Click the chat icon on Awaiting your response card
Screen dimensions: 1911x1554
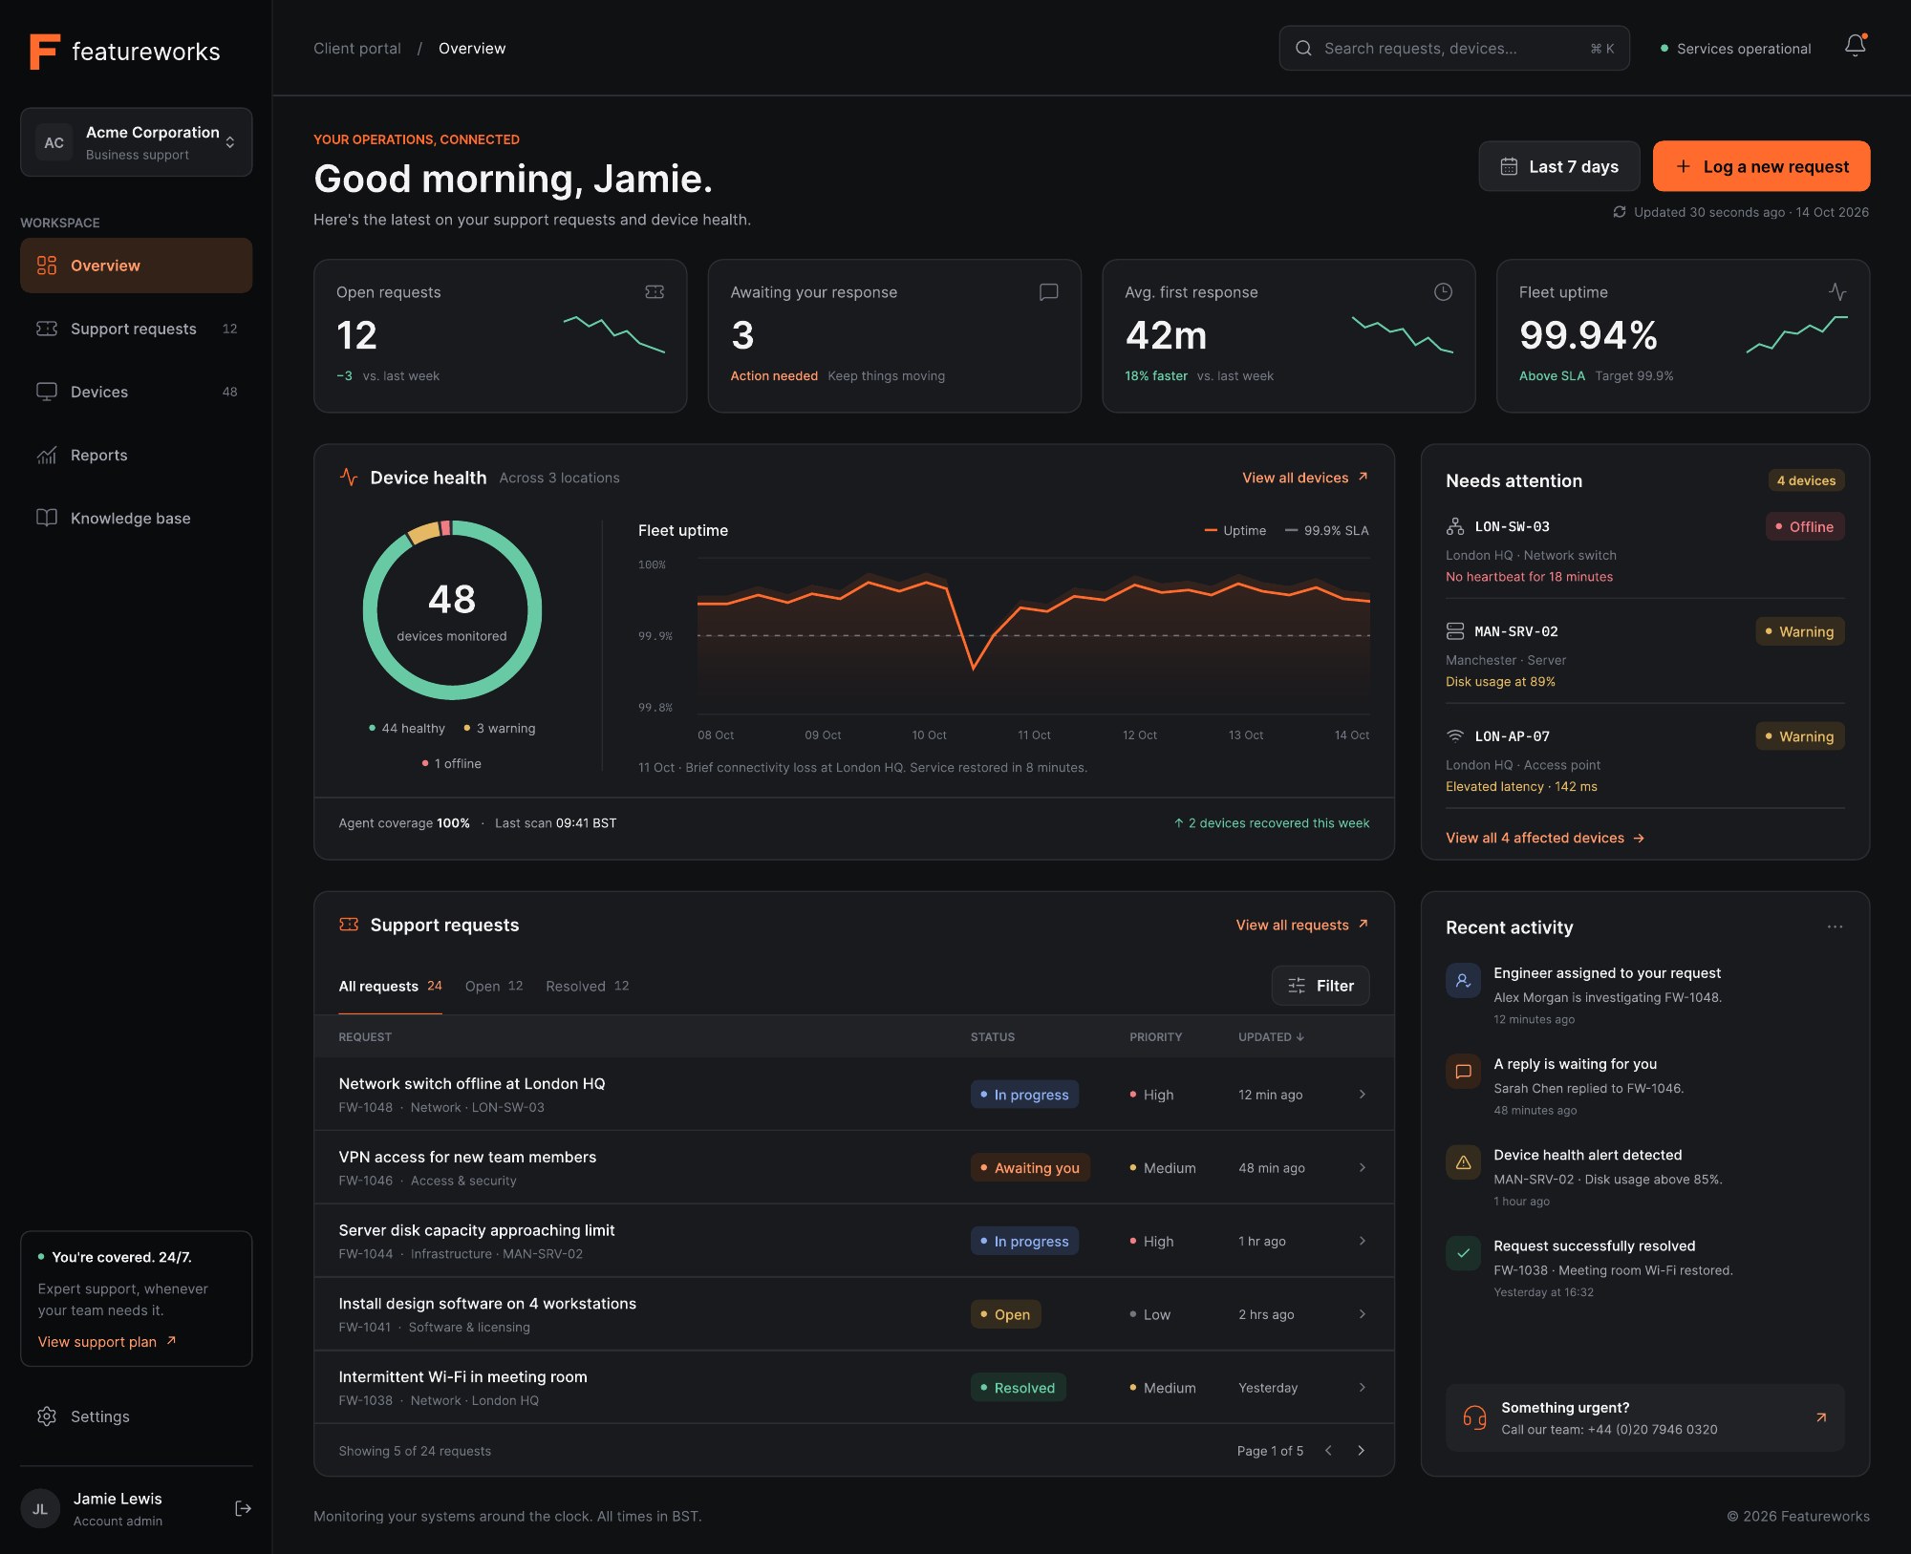[1048, 292]
